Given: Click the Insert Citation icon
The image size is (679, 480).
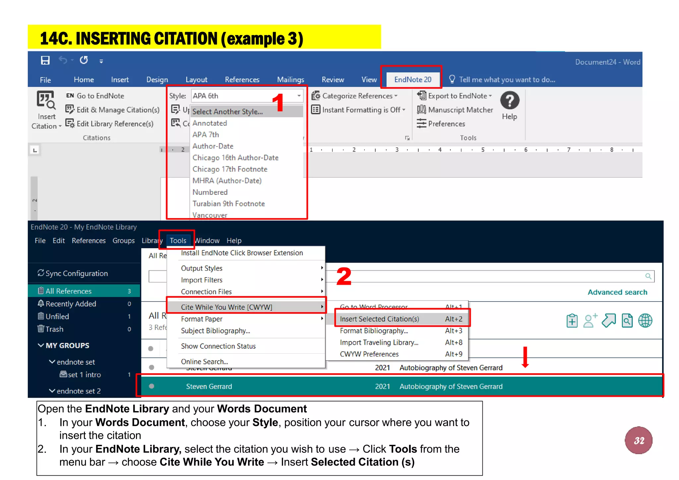Looking at the screenshot, I should click(x=46, y=100).
